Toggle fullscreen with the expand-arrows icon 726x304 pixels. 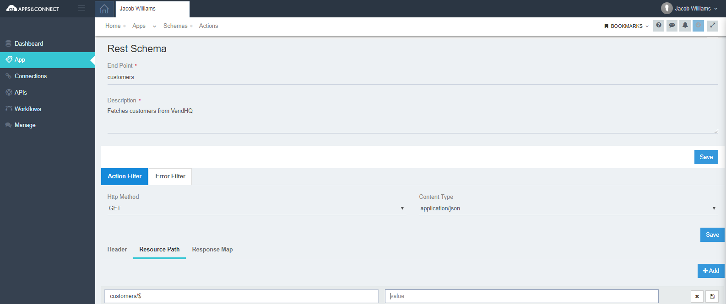(x=713, y=26)
